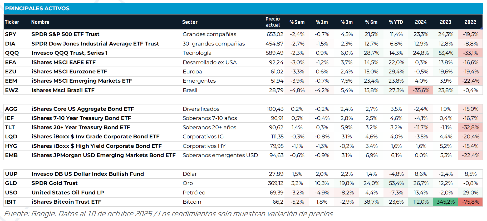Click the "Petróleo" sector cell
This screenshot has height=221, width=487.
pos(194,193)
